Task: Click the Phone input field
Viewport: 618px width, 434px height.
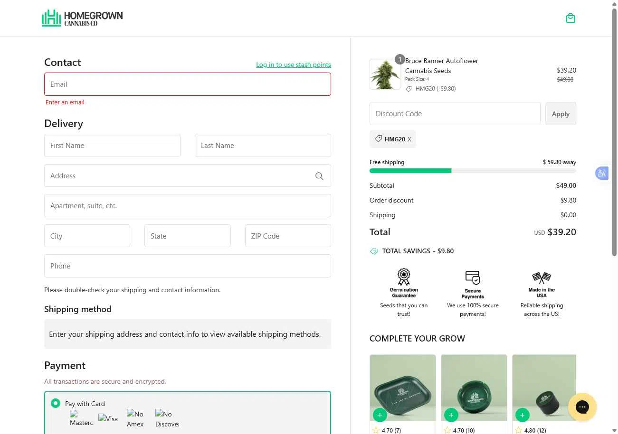Action: [x=188, y=266]
